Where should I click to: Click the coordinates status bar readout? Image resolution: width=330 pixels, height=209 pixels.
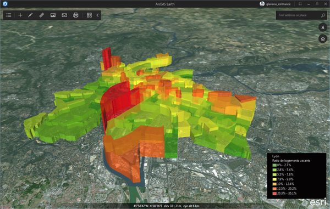(x=166, y=206)
